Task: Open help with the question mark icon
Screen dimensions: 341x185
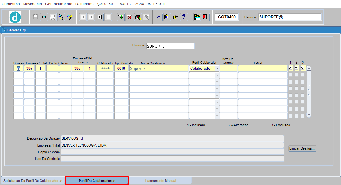Action: pyautogui.click(x=184, y=17)
